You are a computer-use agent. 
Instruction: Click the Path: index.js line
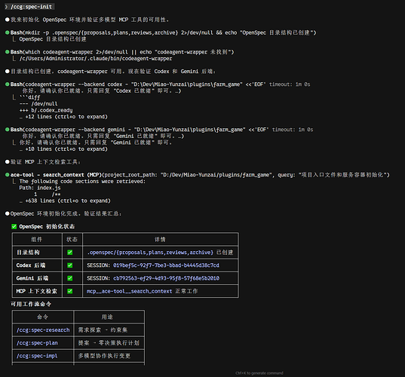(40, 188)
